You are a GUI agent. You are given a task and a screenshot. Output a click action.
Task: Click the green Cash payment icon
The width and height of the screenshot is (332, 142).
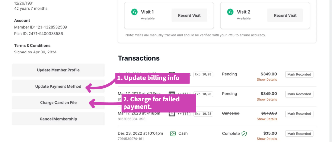coord(173,133)
